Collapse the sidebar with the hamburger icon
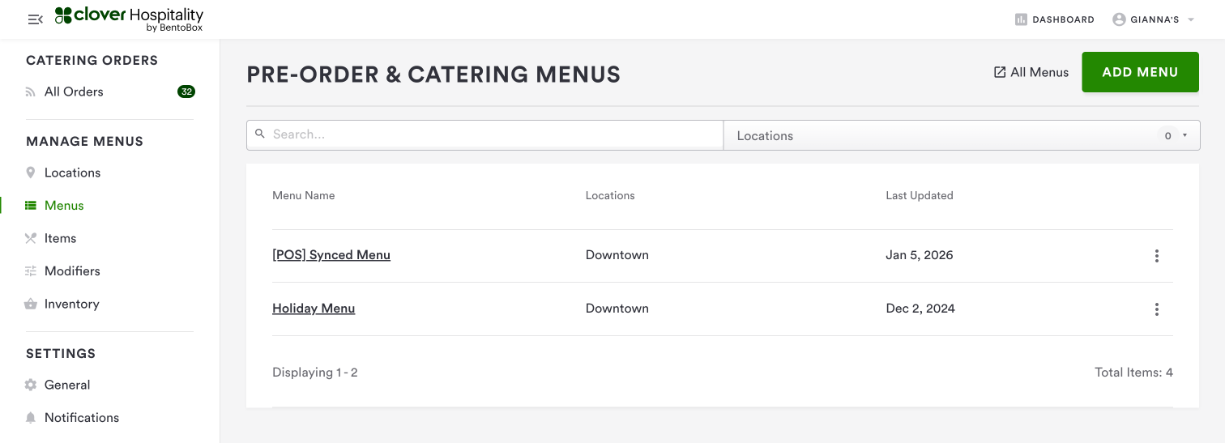This screenshot has width=1225, height=443. (x=35, y=19)
